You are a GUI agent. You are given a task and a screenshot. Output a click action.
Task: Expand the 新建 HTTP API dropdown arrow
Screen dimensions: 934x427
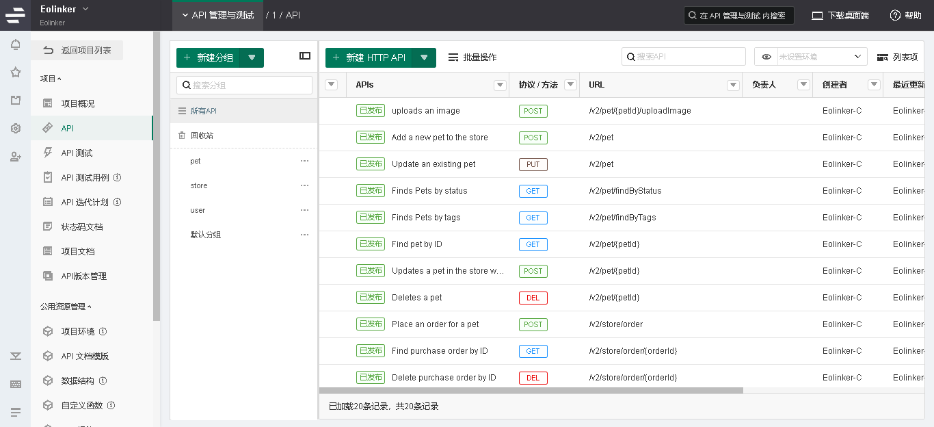[424, 57]
